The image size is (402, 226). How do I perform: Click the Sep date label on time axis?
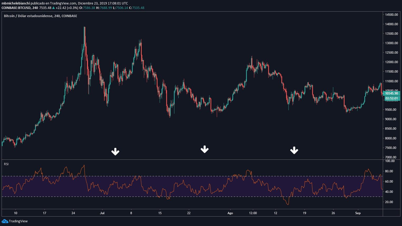[358, 213]
